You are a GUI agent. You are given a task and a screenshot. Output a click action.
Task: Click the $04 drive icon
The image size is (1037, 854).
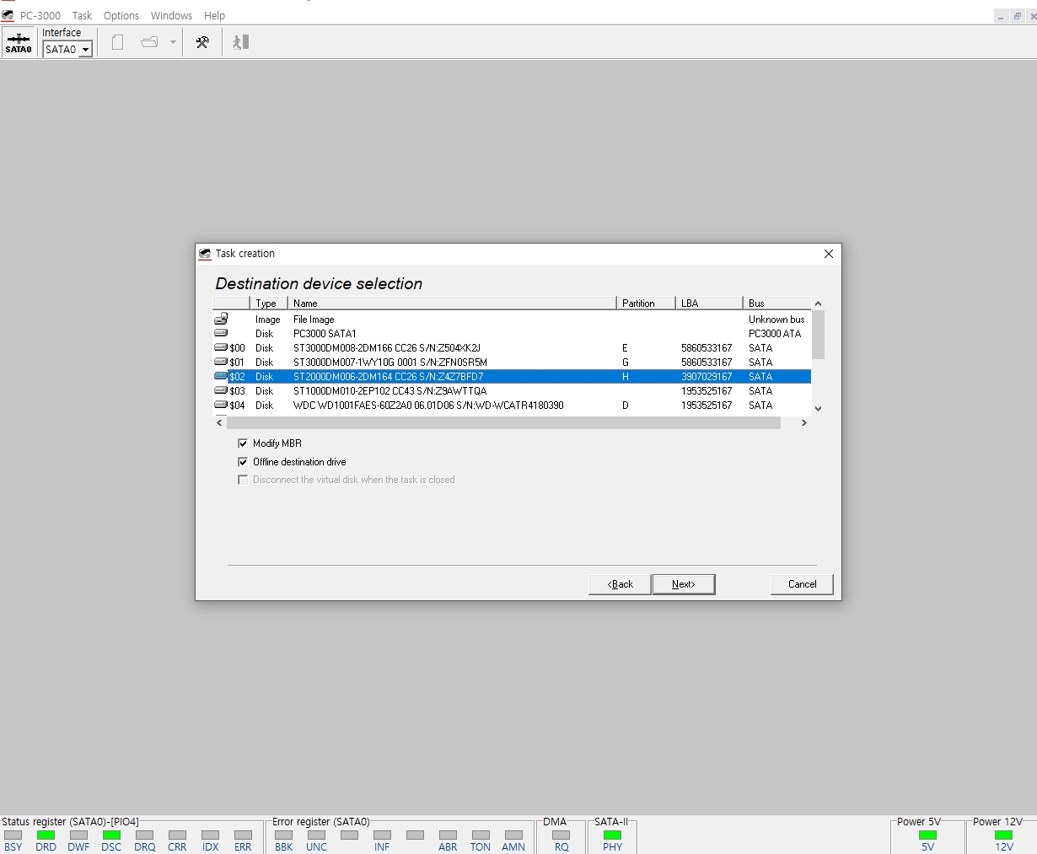221,405
